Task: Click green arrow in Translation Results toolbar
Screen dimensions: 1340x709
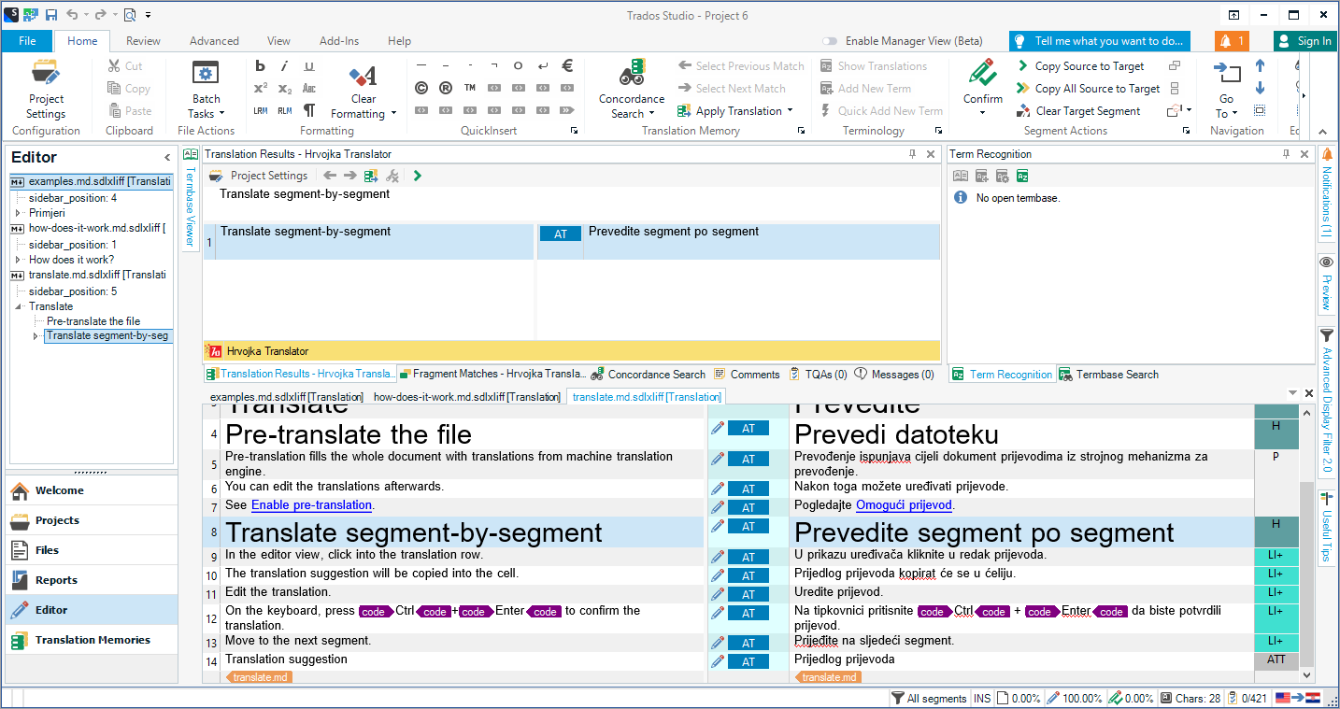Action: tap(417, 176)
